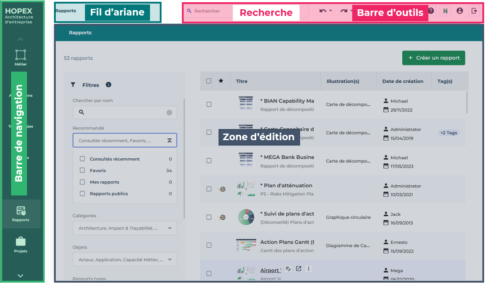This screenshot has height=283, width=485.
Task: Enable the Consultés récemment checkbox
Action: click(82, 159)
